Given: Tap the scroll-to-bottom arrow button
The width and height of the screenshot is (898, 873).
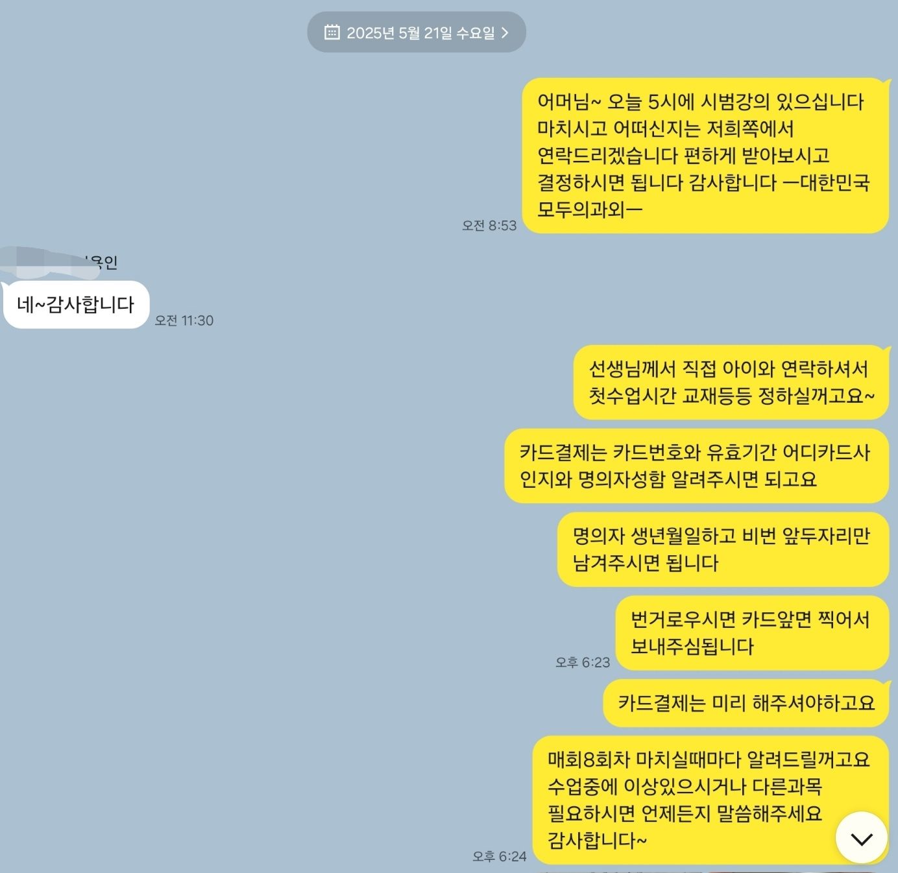Looking at the screenshot, I should [861, 838].
